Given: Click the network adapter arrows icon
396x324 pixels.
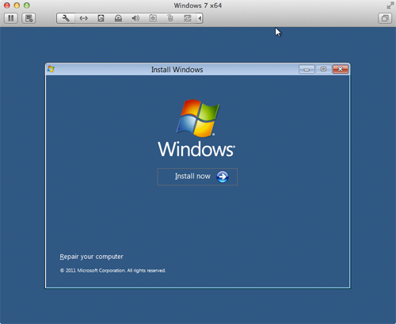Looking at the screenshot, I should pos(83,18).
